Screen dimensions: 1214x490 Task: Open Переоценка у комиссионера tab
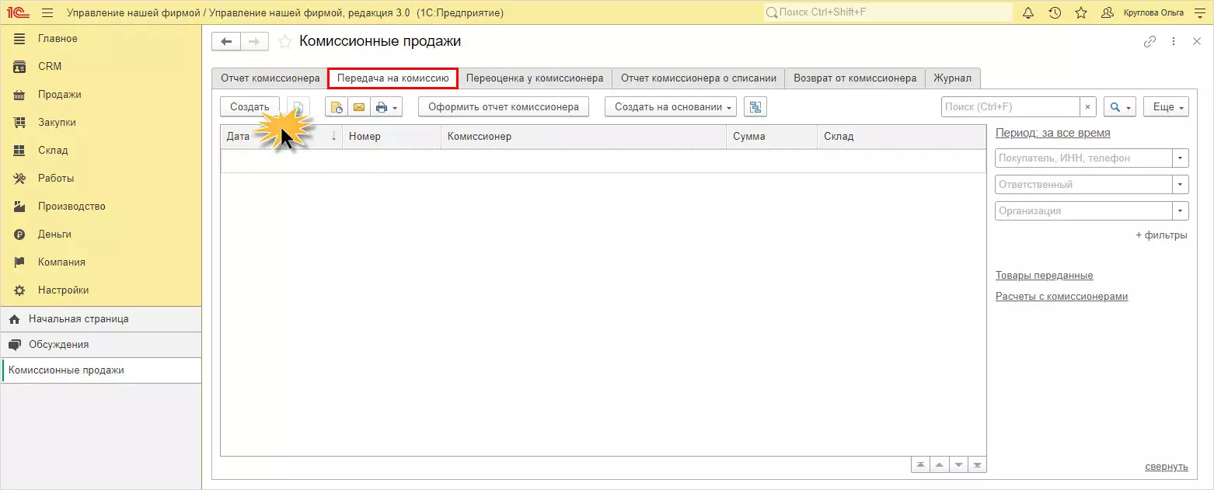coord(535,78)
